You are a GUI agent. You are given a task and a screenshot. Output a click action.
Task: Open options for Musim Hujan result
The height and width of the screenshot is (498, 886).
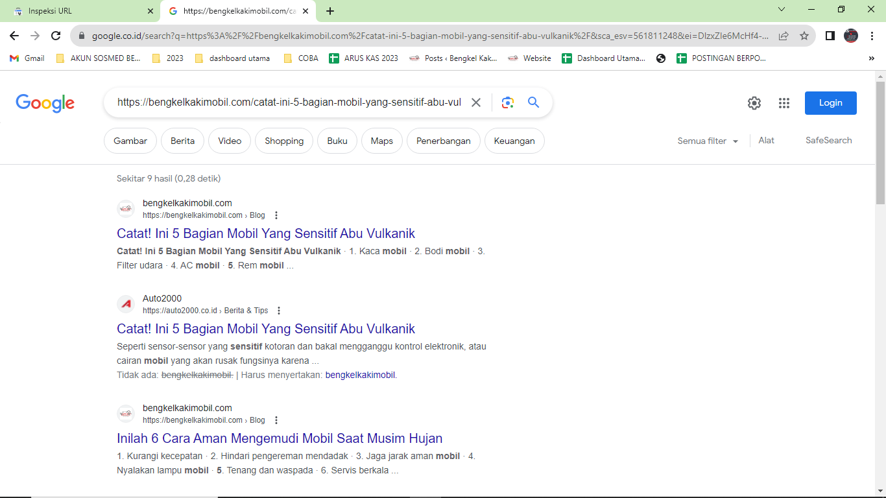point(276,420)
